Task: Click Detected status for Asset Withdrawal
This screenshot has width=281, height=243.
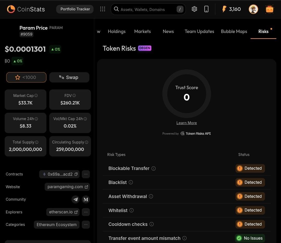Action: [250, 196]
